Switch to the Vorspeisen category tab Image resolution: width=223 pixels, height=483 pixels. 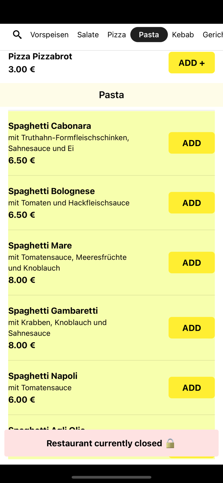tap(49, 34)
